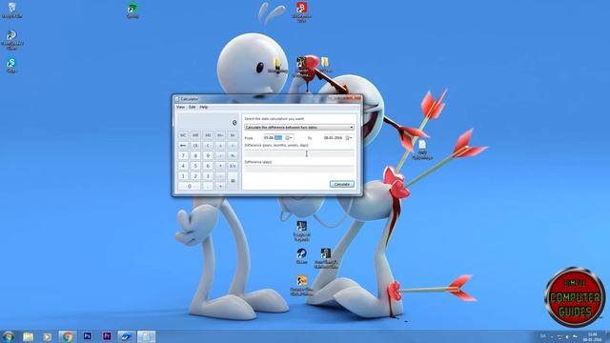
Task: Click the plus key
Action: [220, 187]
